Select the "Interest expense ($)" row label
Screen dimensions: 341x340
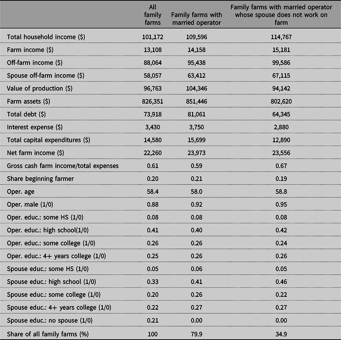point(35,126)
